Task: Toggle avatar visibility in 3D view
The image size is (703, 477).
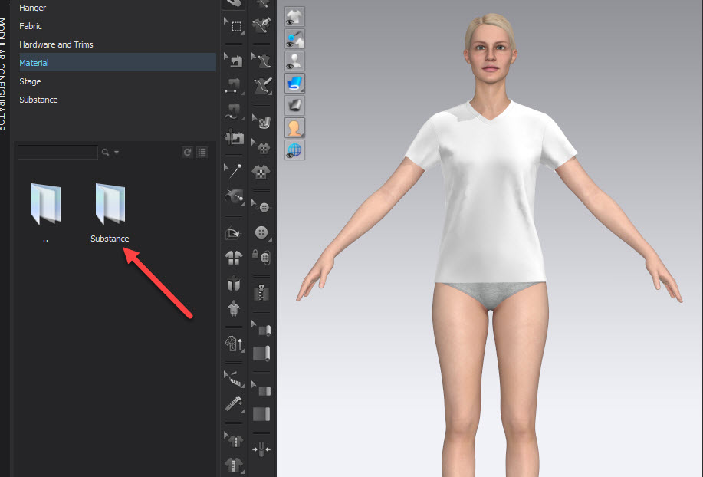Action: pos(295,61)
